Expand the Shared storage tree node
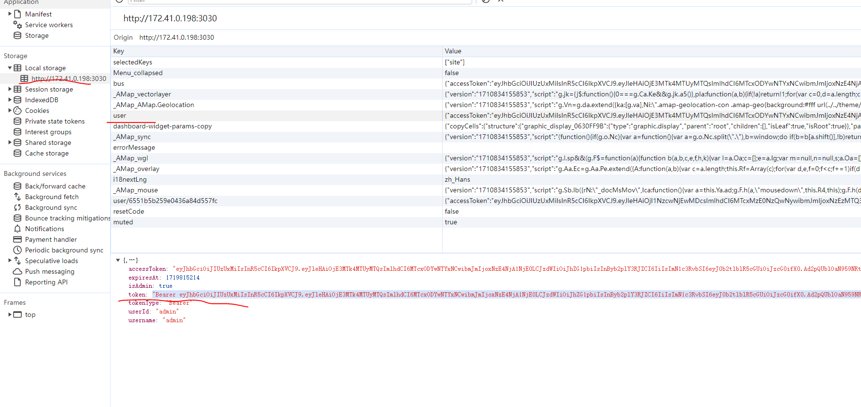This screenshot has width=861, height=407. [10, 142]
